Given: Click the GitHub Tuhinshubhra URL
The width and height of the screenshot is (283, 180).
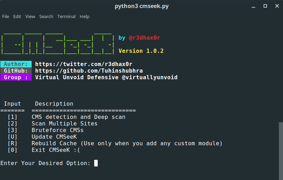Looking at the screenshot, I should pyautogui.click(x=89, y=71).
